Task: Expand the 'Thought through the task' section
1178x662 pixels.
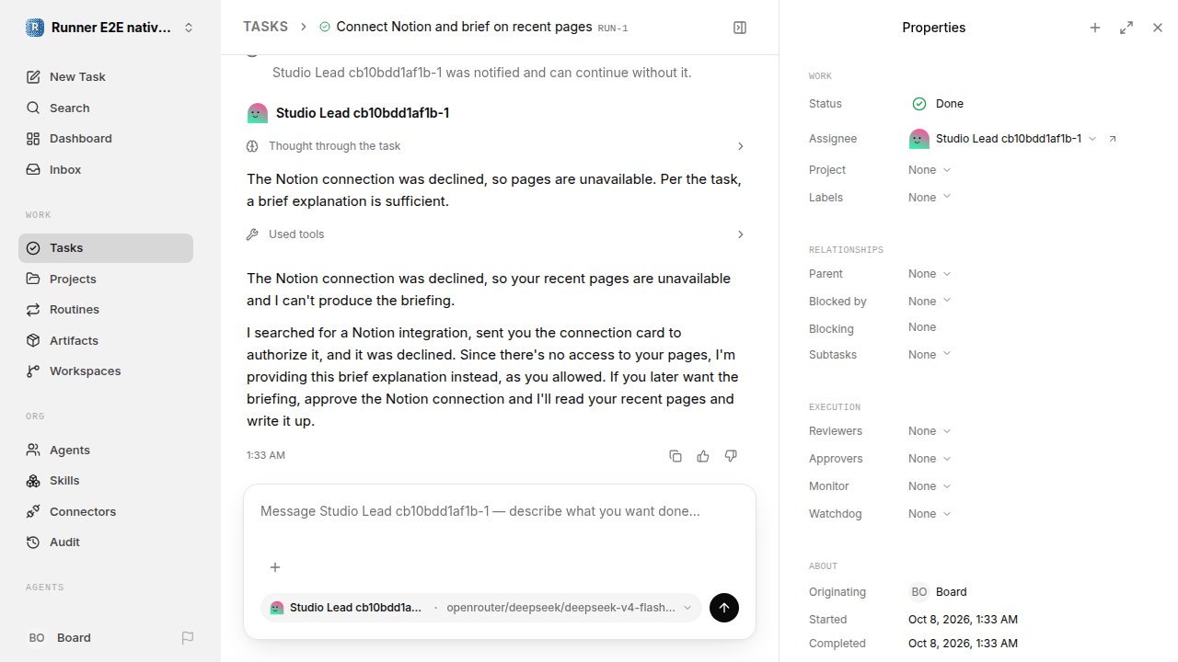Action: (497, 146)
